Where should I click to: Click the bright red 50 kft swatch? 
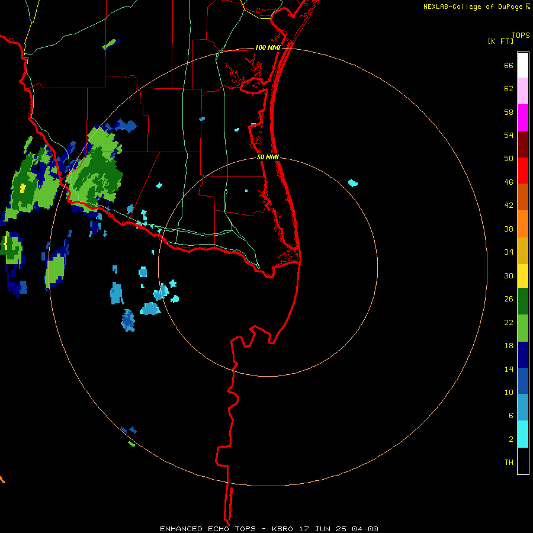pyautogui.click(x=523, y=171)
